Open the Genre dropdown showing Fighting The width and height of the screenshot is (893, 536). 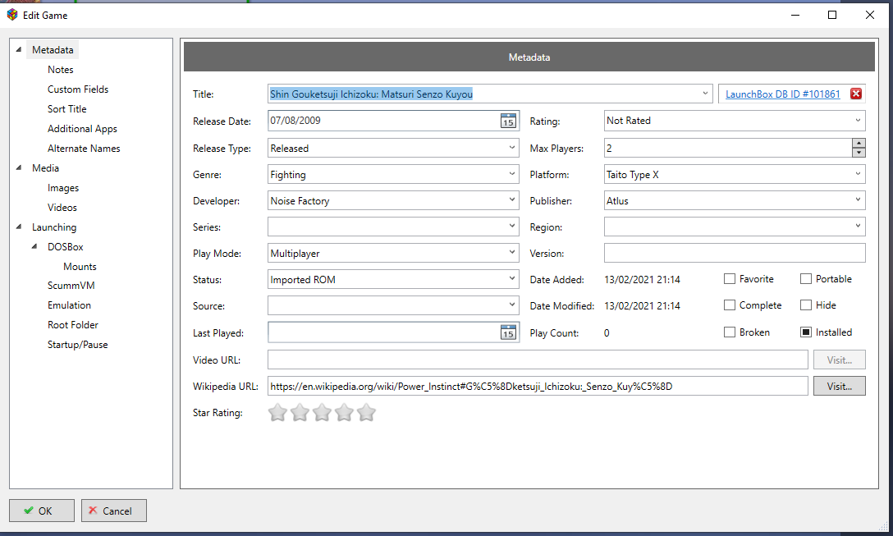coord(393,174)
